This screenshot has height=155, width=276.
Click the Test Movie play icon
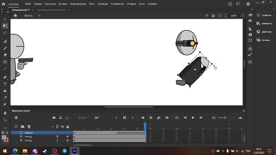click(x=248, y=4)
